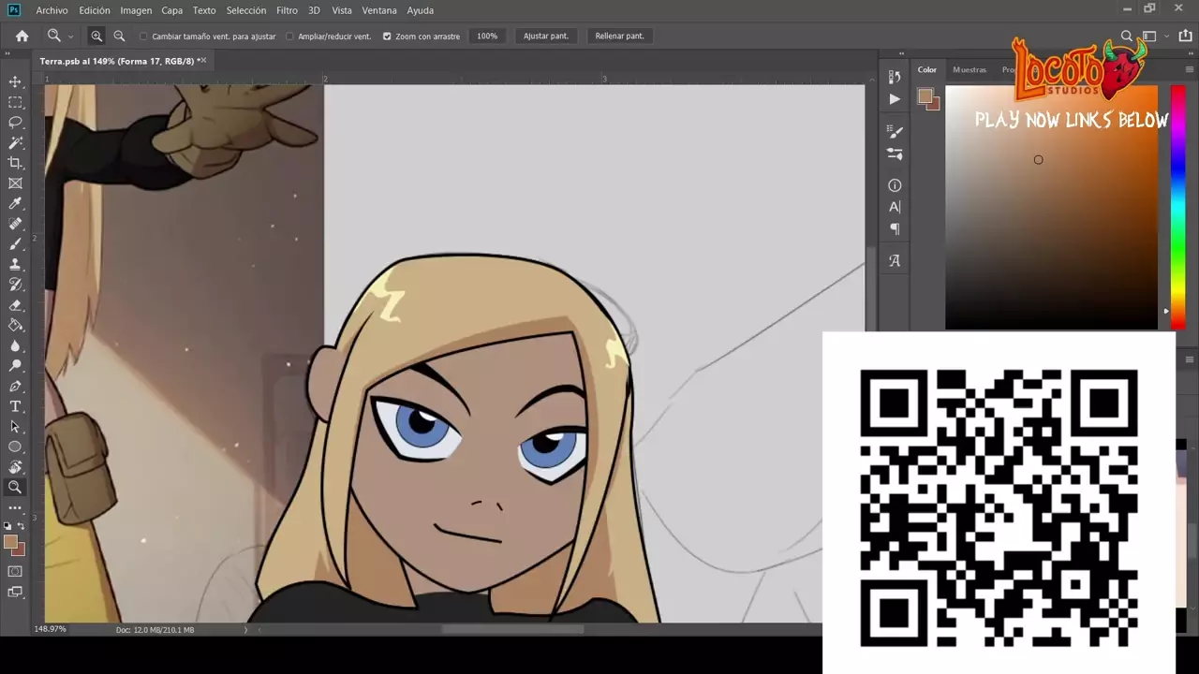Activate the Eraser tool
1199x674 pixels.
click(15, 305)
